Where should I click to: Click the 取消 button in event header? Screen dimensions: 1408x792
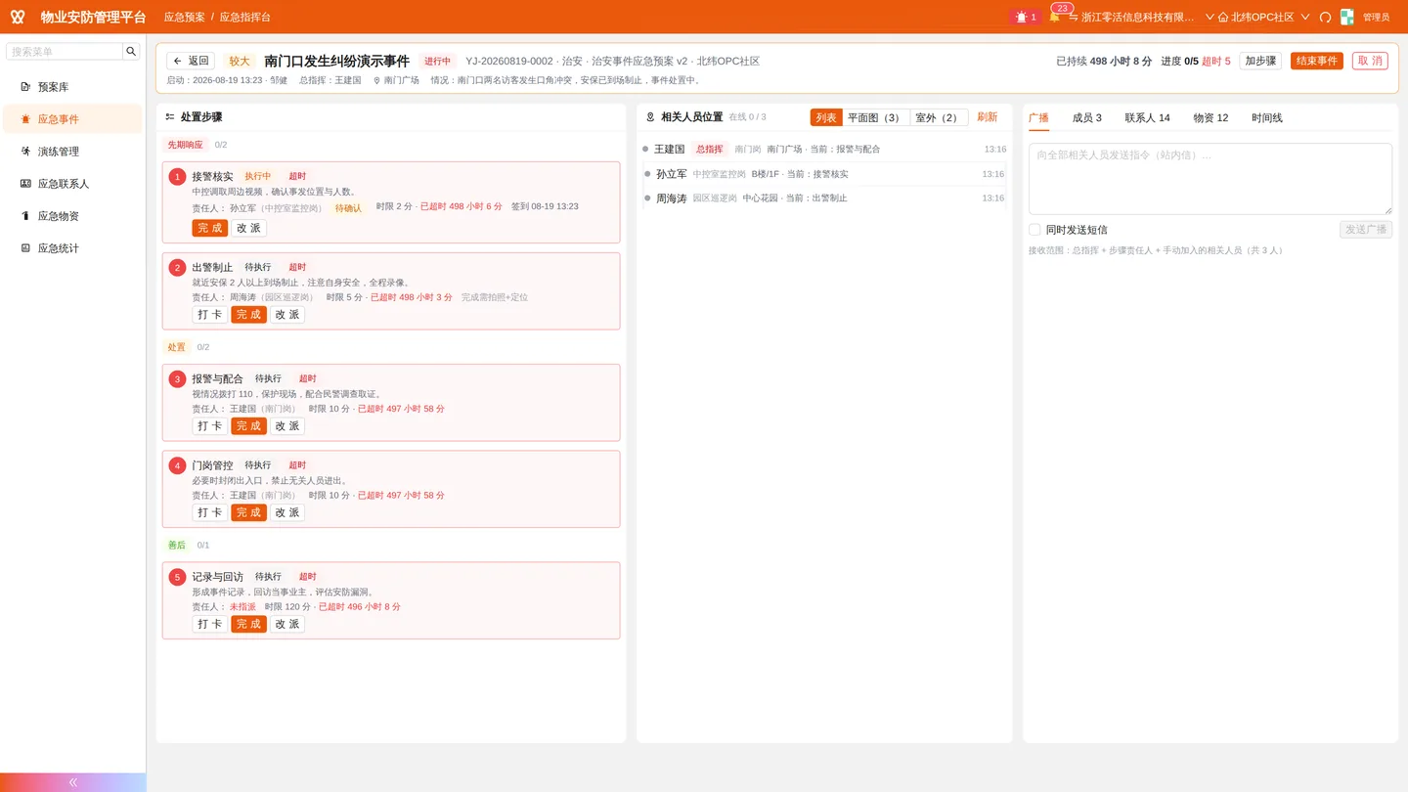(1370, 61)
